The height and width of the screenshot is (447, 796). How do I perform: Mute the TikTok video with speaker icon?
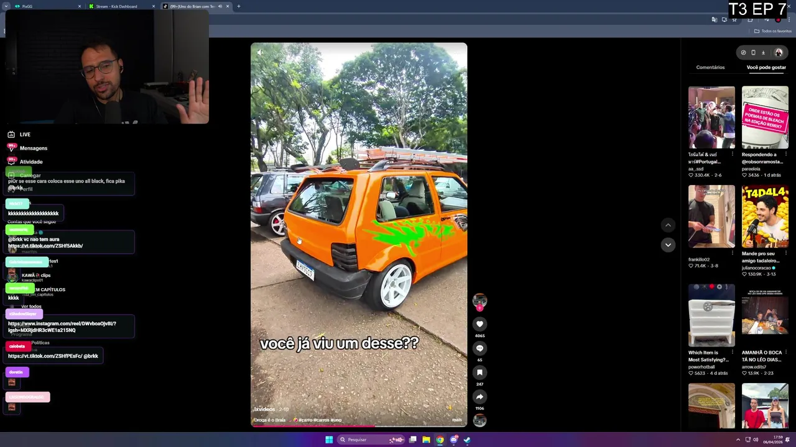(260, 52)
